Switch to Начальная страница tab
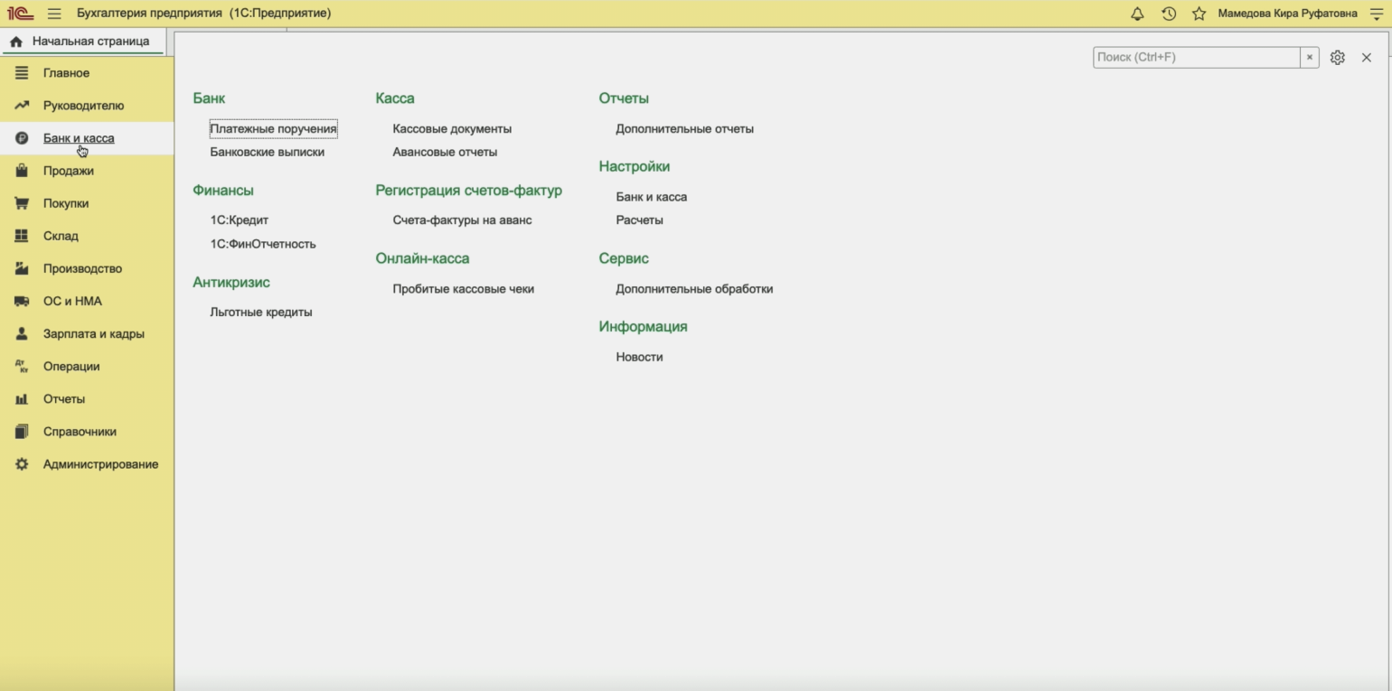1392x691 pixels. click(81, 42)
